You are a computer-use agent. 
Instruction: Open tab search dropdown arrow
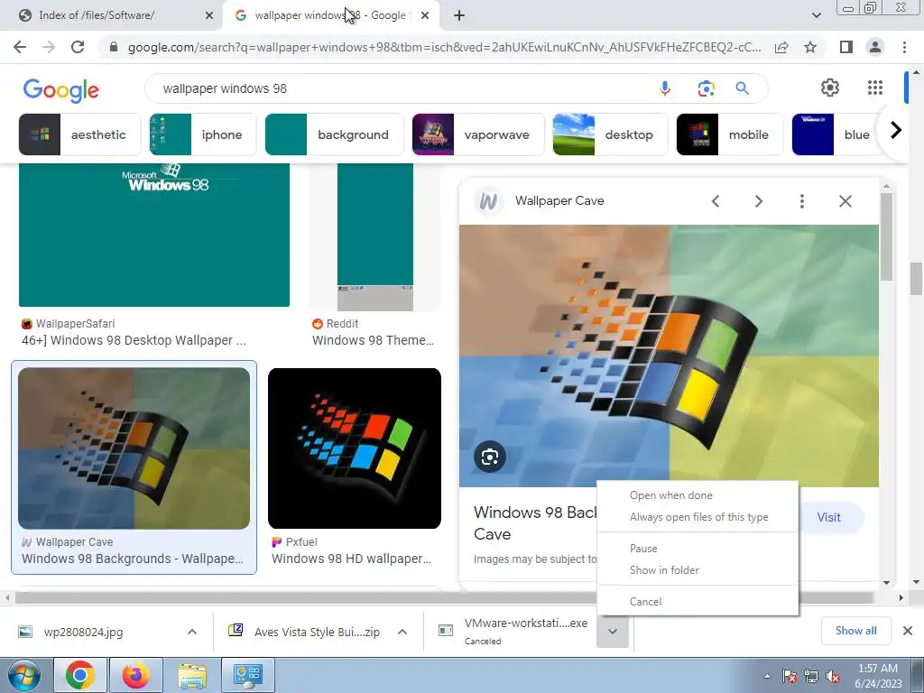click(x=816, y=16)
